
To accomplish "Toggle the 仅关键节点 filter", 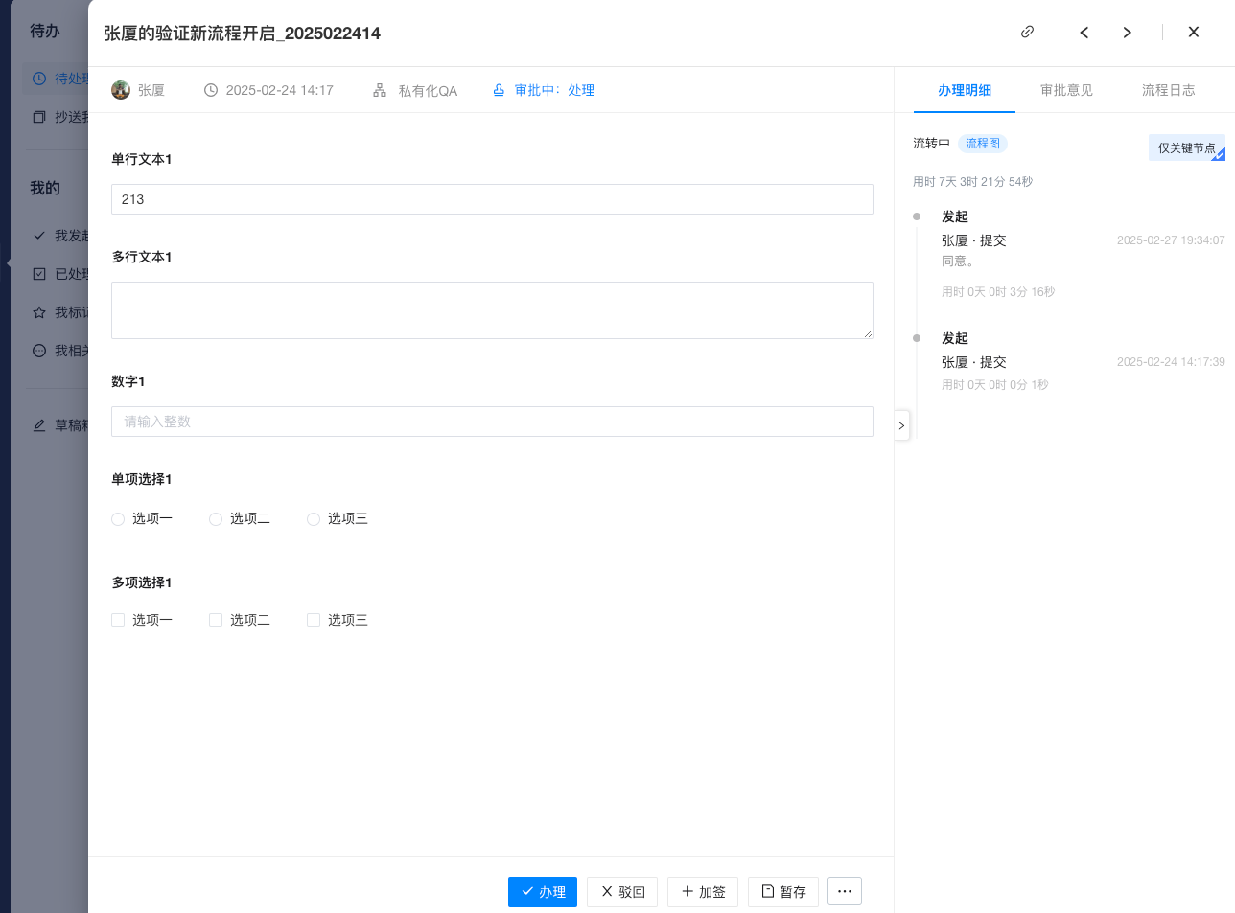I will [1186, 148].
